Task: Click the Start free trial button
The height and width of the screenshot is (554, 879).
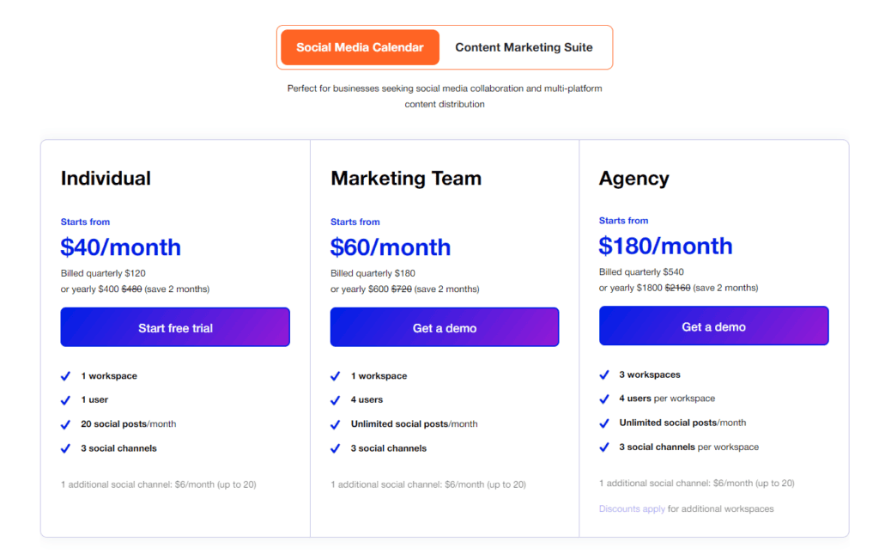Action: click(174, 326)
